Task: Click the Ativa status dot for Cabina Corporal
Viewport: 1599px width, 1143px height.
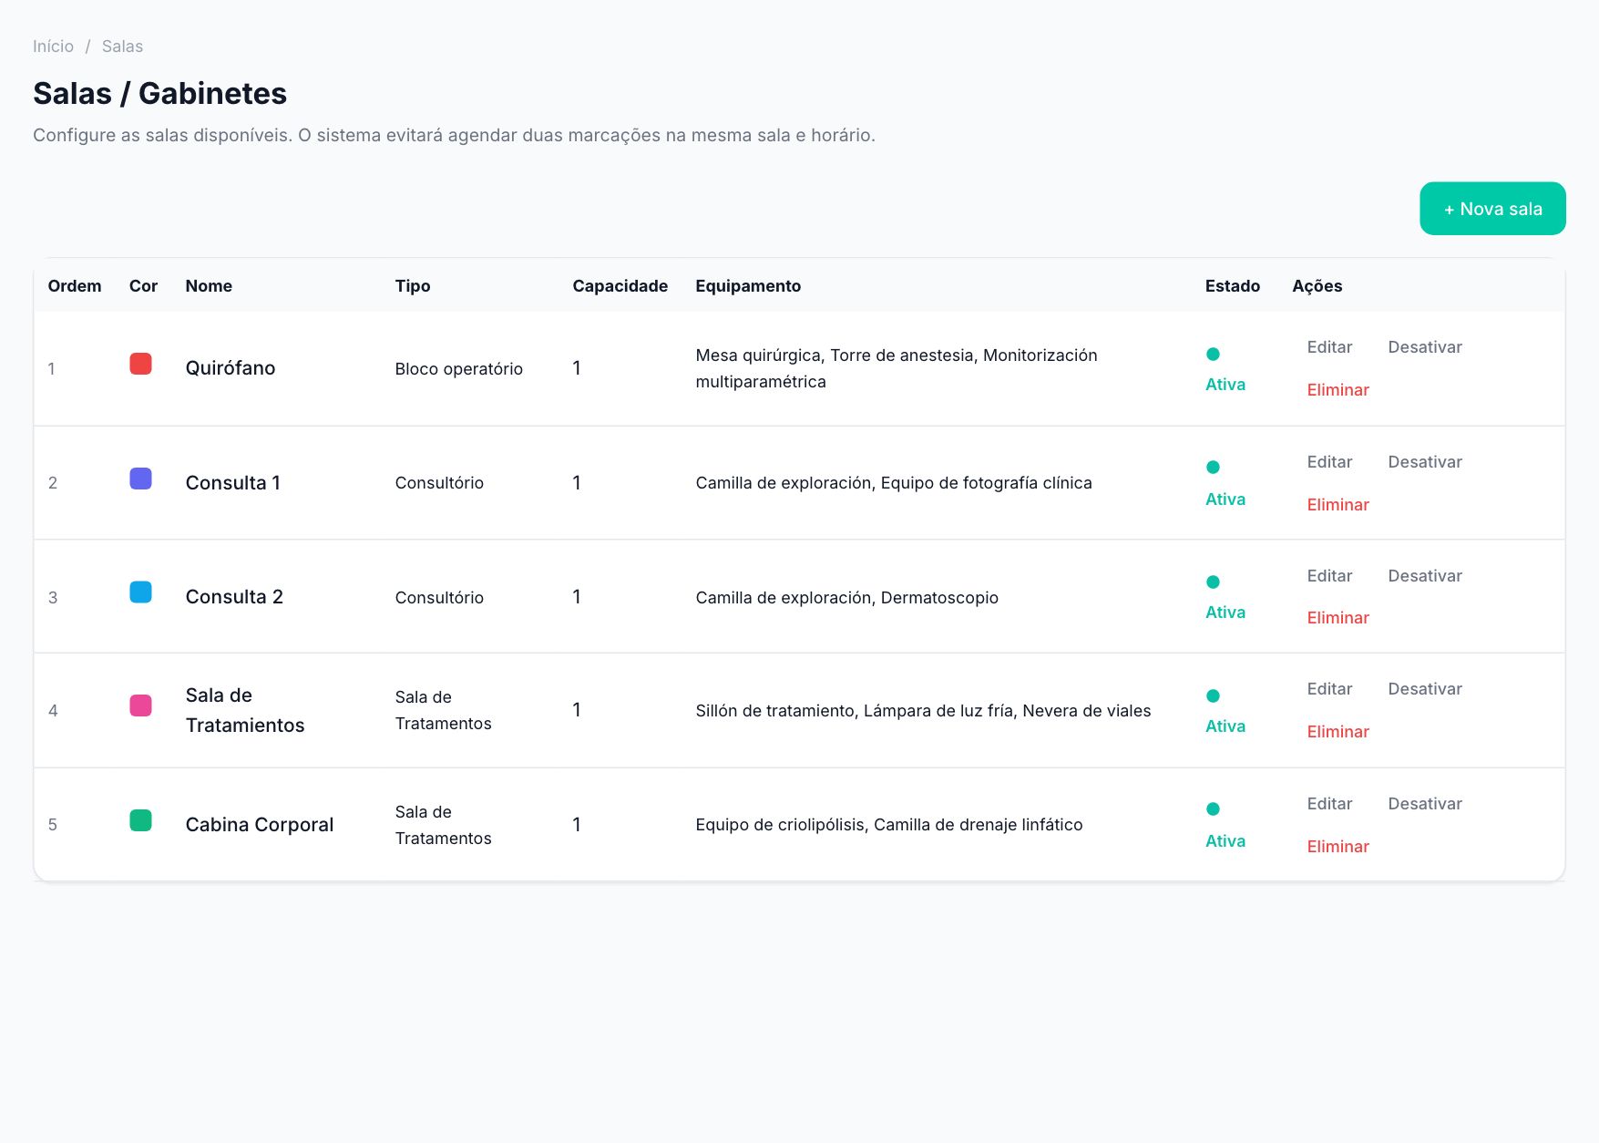Action: [1213, 808]
